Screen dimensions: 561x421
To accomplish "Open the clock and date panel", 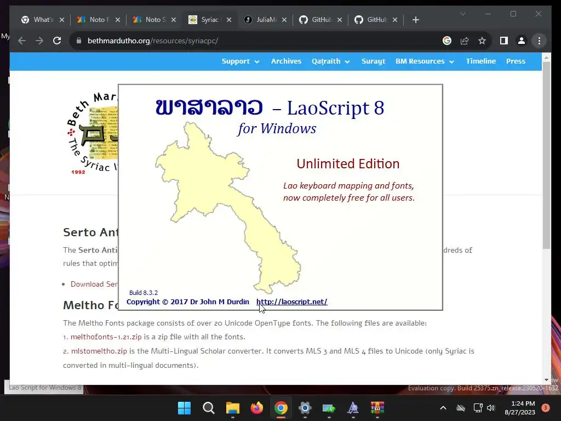I will tap(520, 408).
